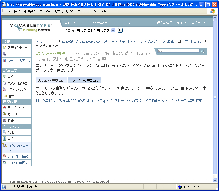Select the エントリーの書き出し tab
The width and height of the screenshot is (219, 191).
[x=84, y=80]
